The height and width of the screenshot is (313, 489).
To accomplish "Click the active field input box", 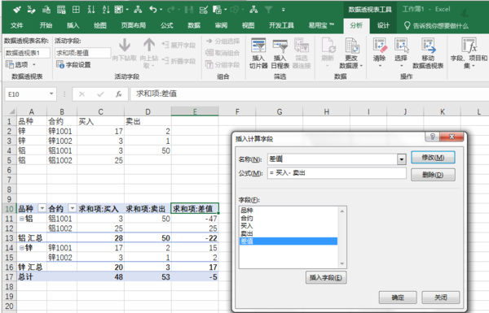I will point(83,53).
